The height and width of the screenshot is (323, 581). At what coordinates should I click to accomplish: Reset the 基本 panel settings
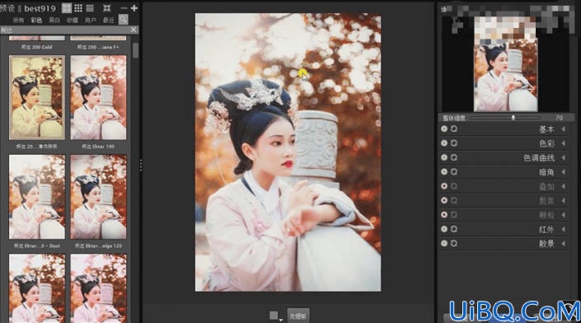[454, 129]
